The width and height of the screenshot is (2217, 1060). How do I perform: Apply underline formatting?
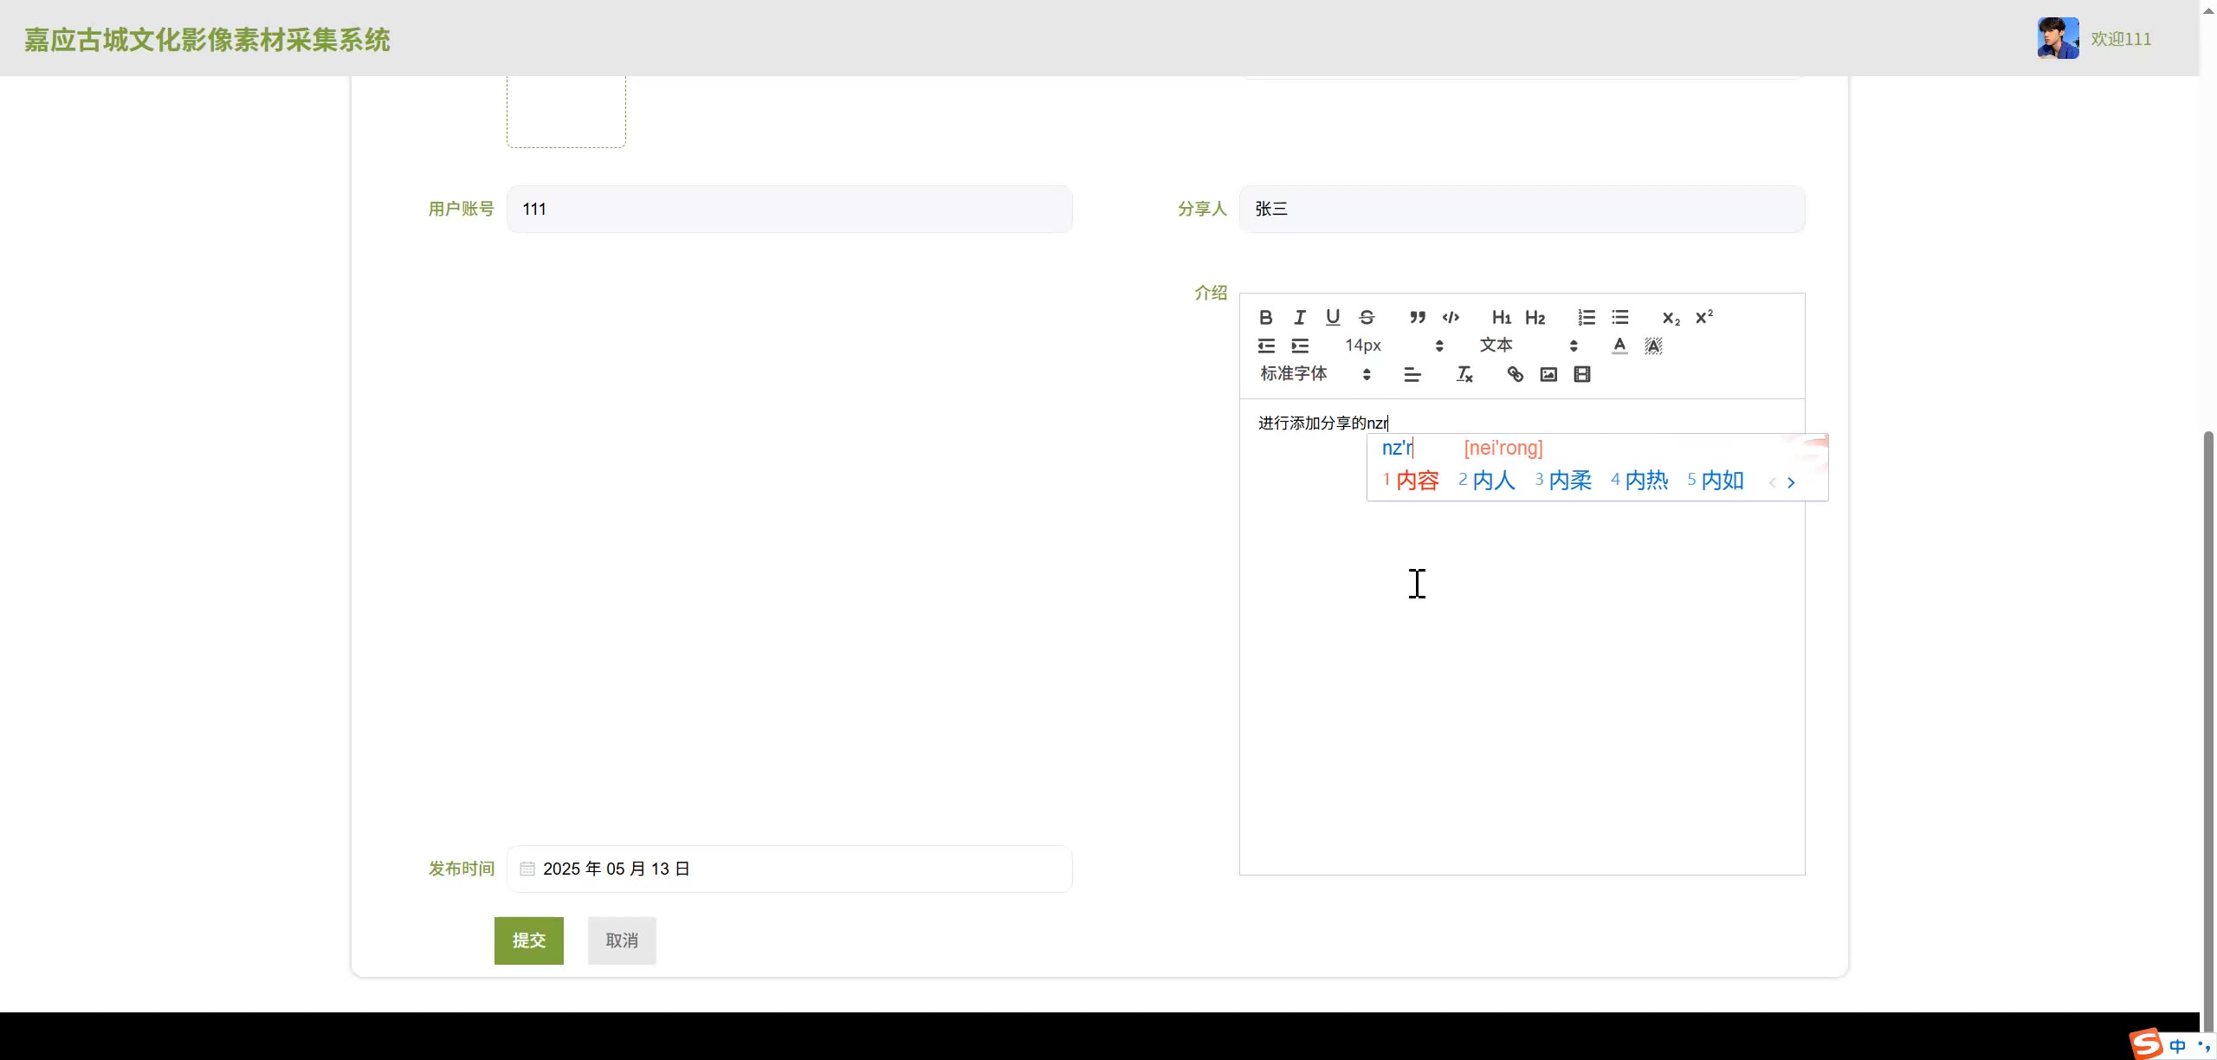pyautogui.click(x=1333, y=317)
